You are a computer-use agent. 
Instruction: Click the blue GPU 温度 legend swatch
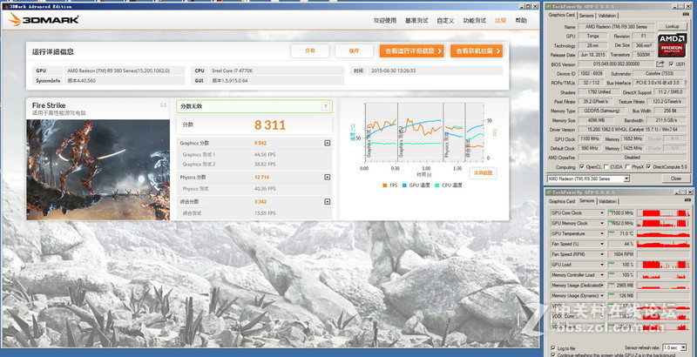(x=404, y=185)
